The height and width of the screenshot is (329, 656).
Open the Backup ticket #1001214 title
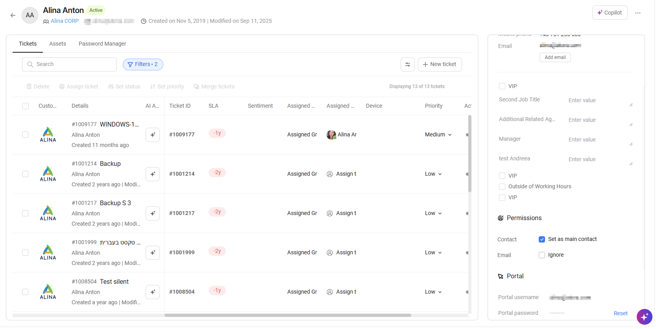(x=110, y=164)
